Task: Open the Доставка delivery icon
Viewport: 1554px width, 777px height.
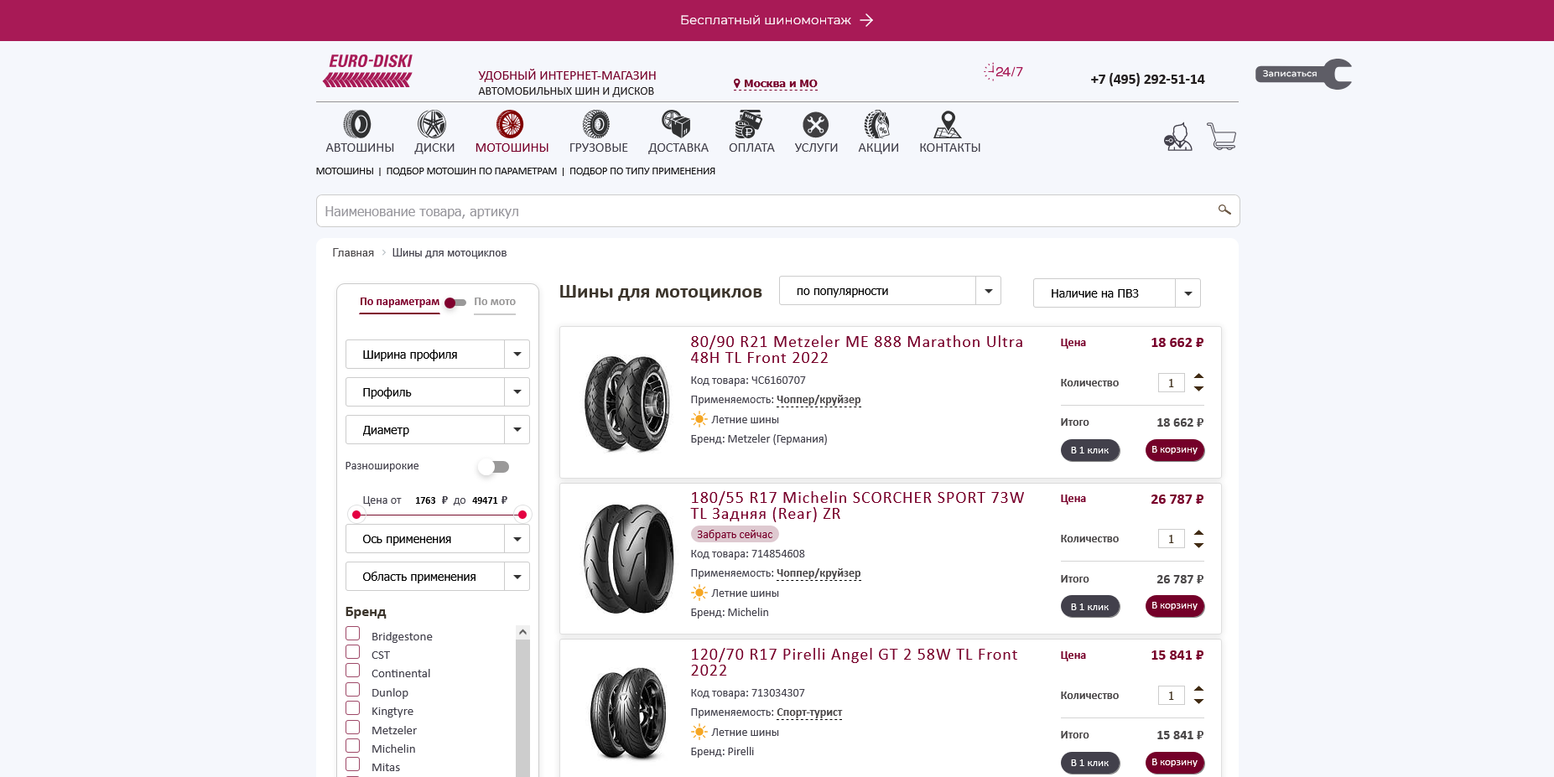Action: pos(676,124)
